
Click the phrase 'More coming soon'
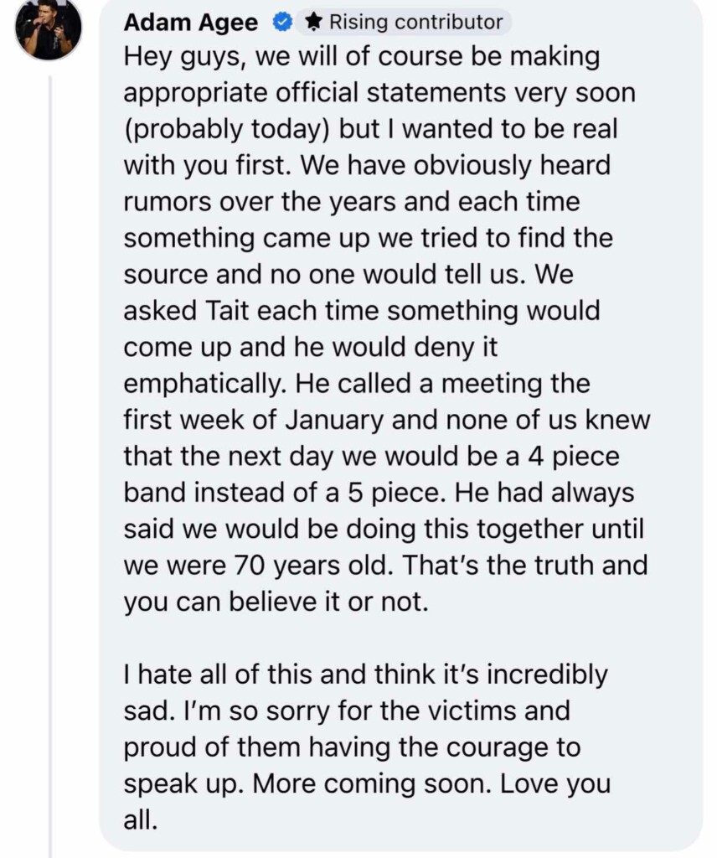coord(371,783)
